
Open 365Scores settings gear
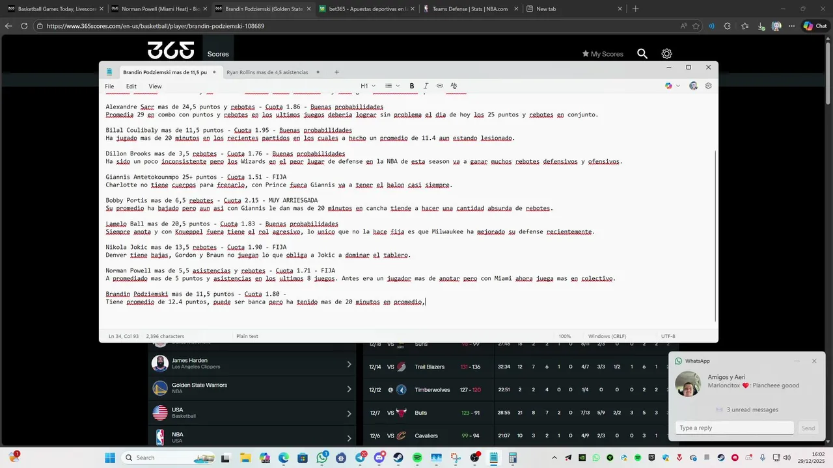[x=667, y=54]
